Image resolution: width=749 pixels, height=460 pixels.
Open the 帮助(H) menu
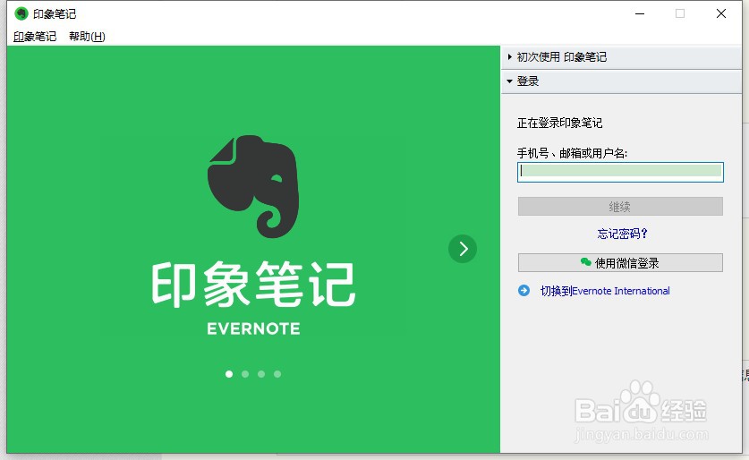click(87, 37)
